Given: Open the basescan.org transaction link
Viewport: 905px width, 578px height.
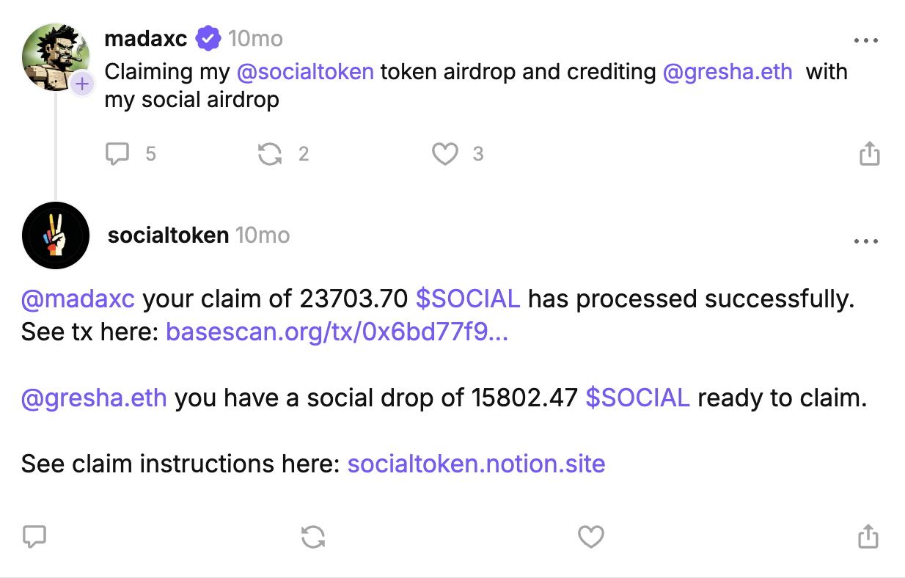Looking at the screenshot, I should click(337, 332).
